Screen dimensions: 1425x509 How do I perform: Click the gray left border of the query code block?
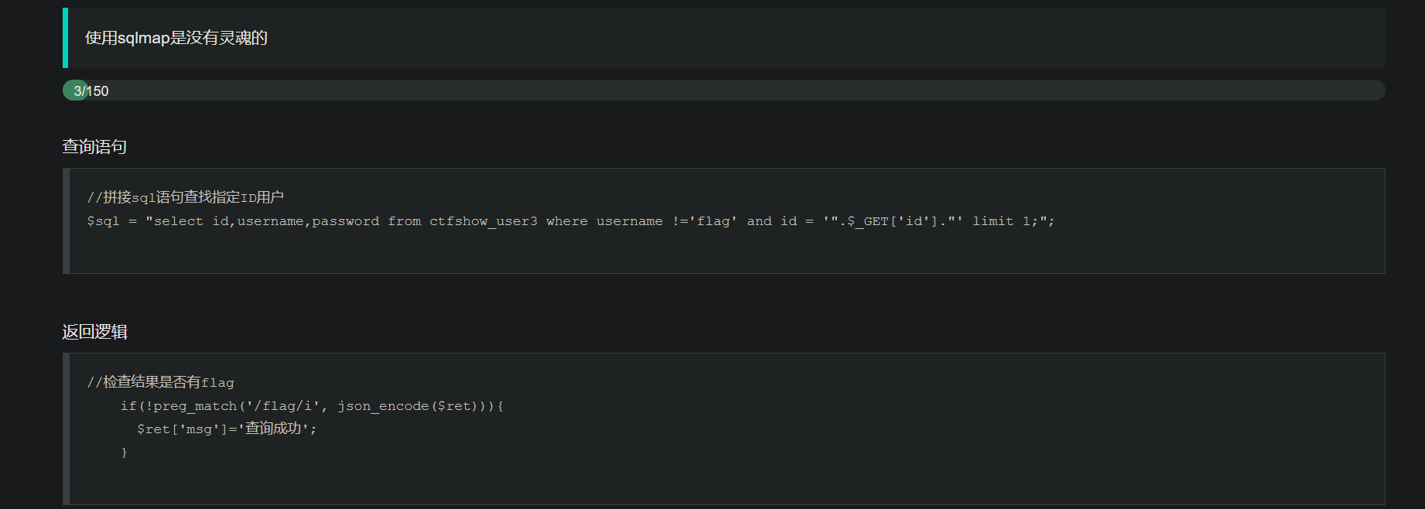pos(66,220)
